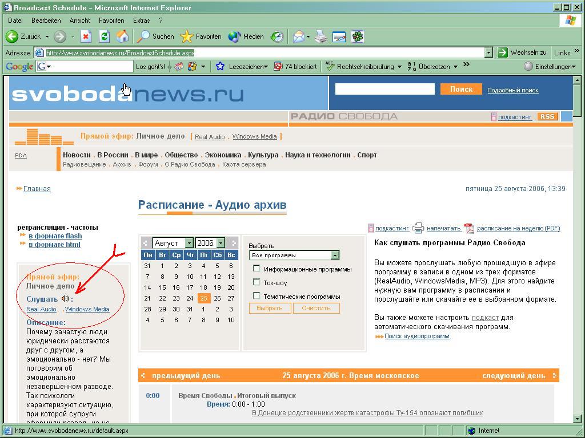Image resolution: width=585 pixels, height=438 pixels.
Task: Go to следующий день
Action: tap(514, 375)
